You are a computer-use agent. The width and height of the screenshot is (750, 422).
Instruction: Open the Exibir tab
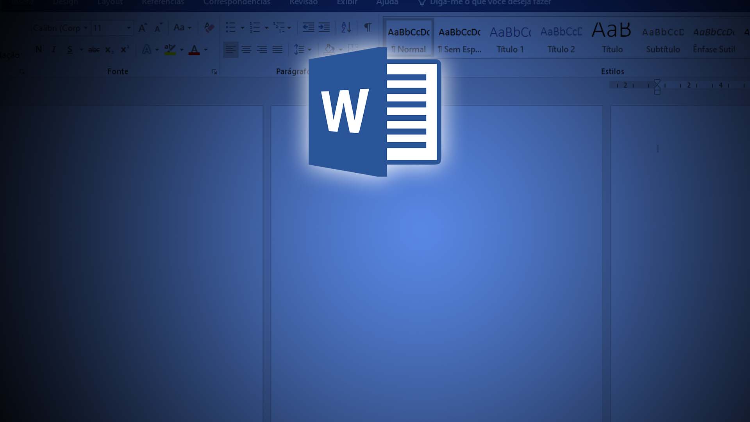click(347, 3)
